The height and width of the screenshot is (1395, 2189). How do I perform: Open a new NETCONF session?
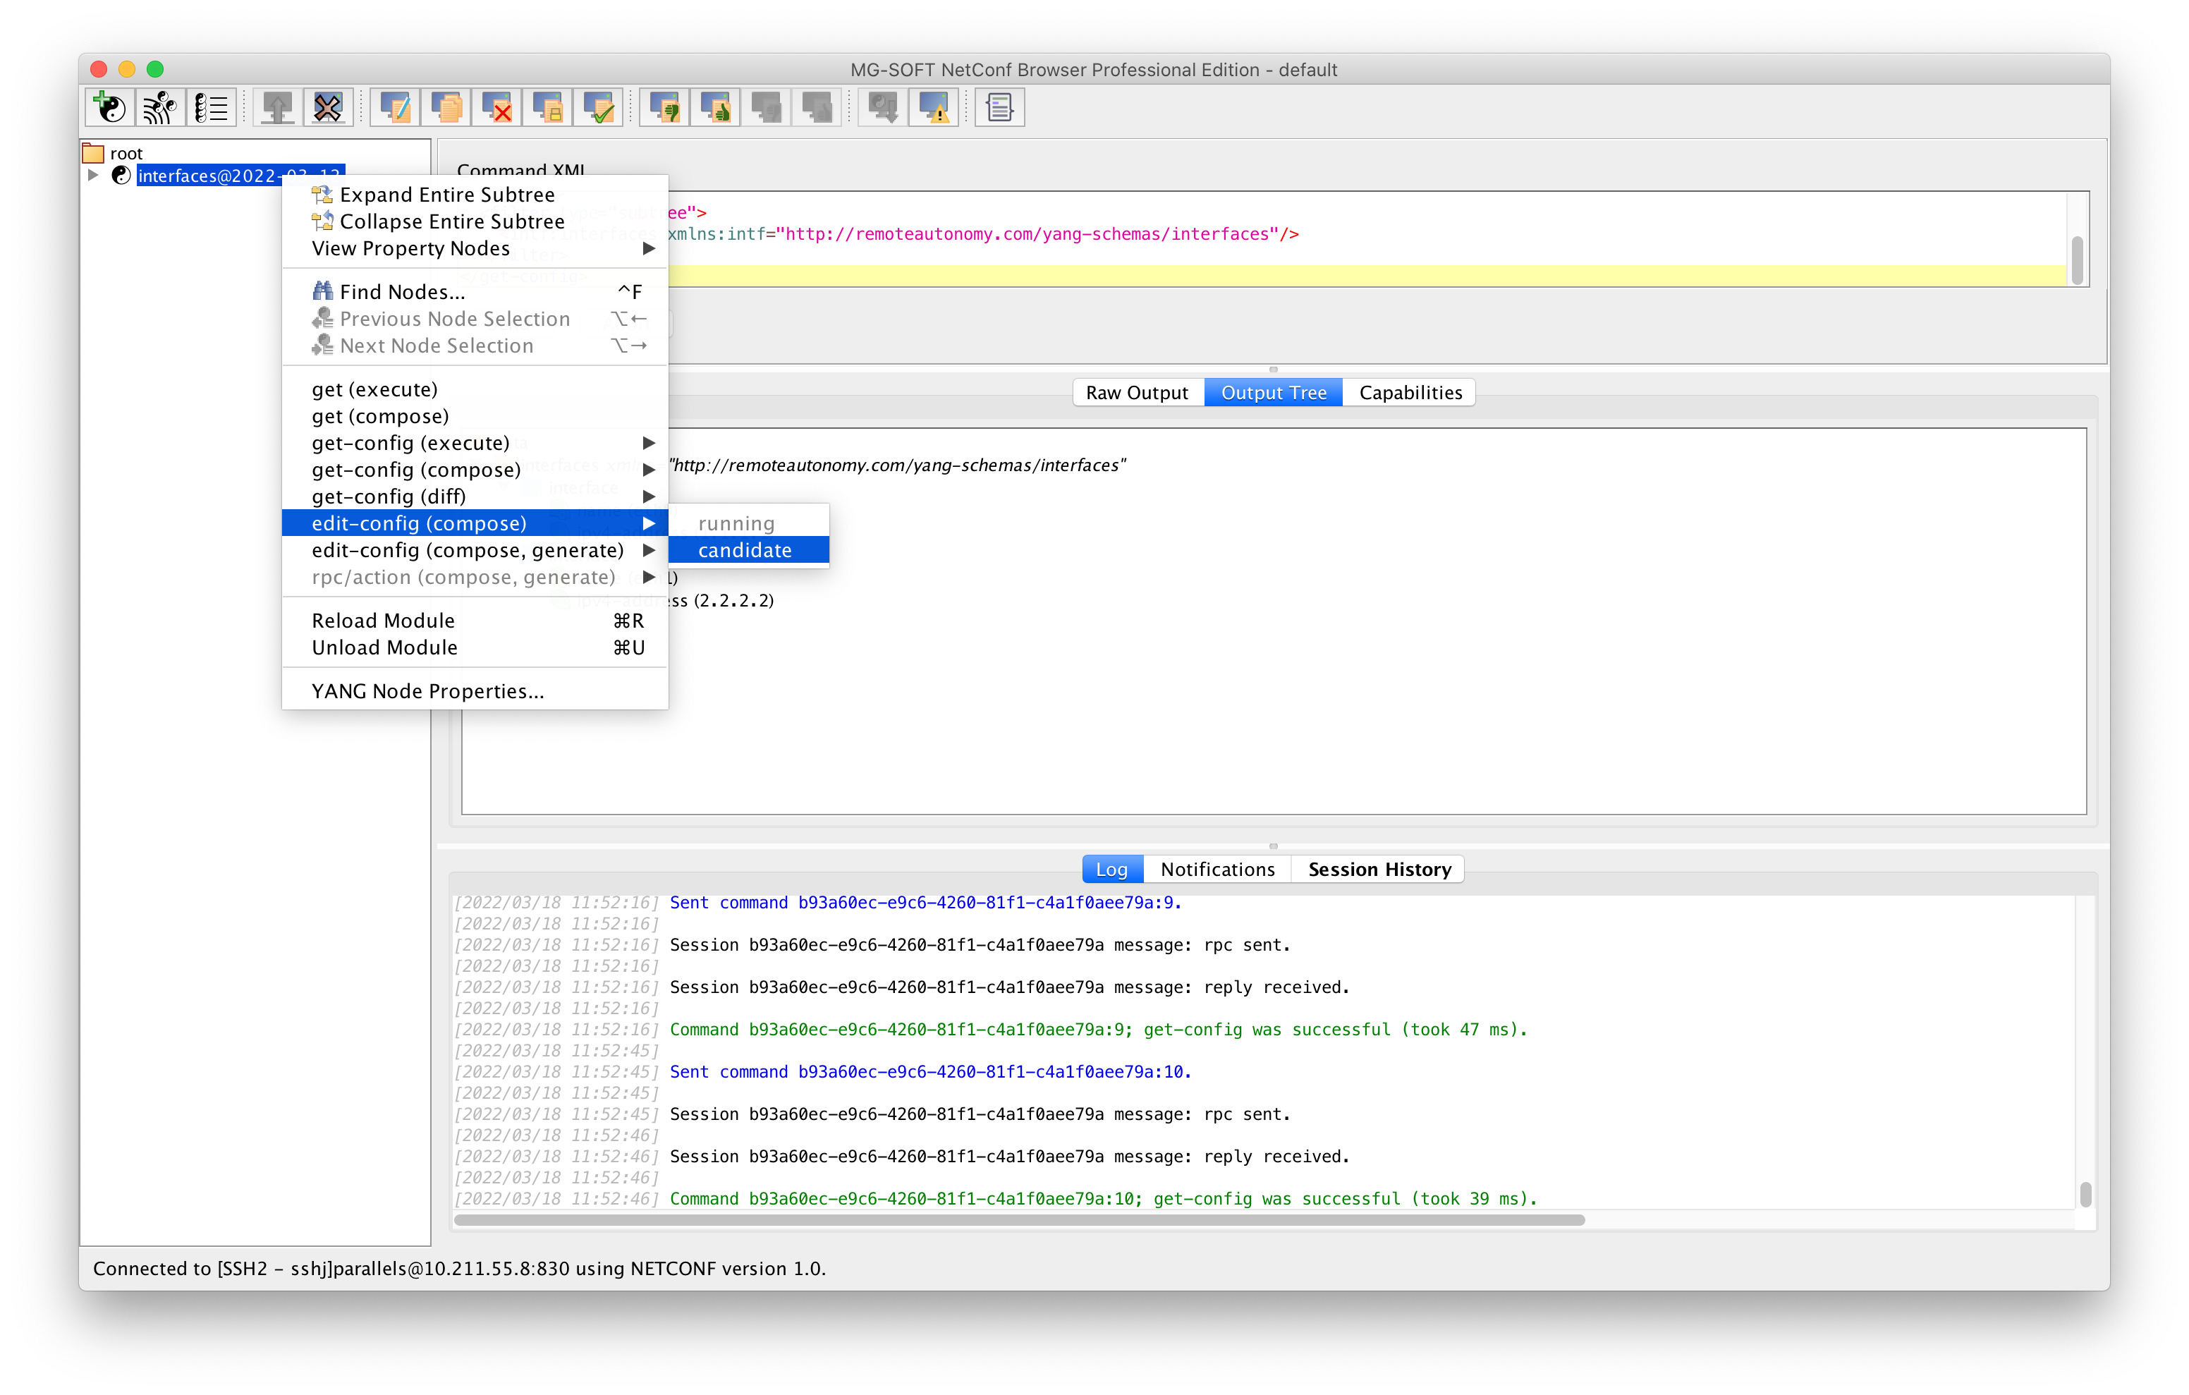(110, 106)
